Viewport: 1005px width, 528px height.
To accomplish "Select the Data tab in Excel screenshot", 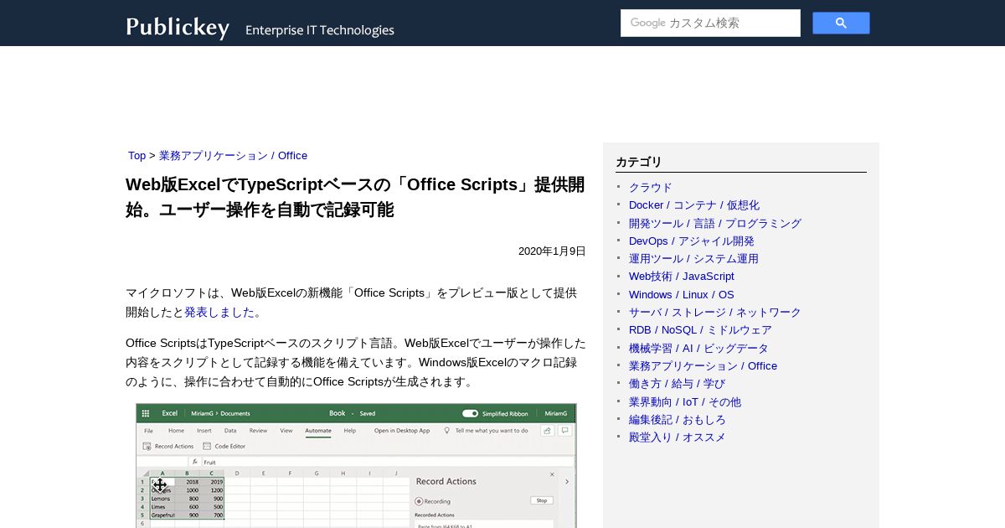I will click(229, 431).
